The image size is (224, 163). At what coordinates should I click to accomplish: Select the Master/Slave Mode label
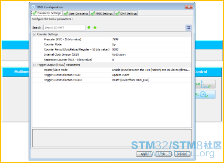coord(56,70)
